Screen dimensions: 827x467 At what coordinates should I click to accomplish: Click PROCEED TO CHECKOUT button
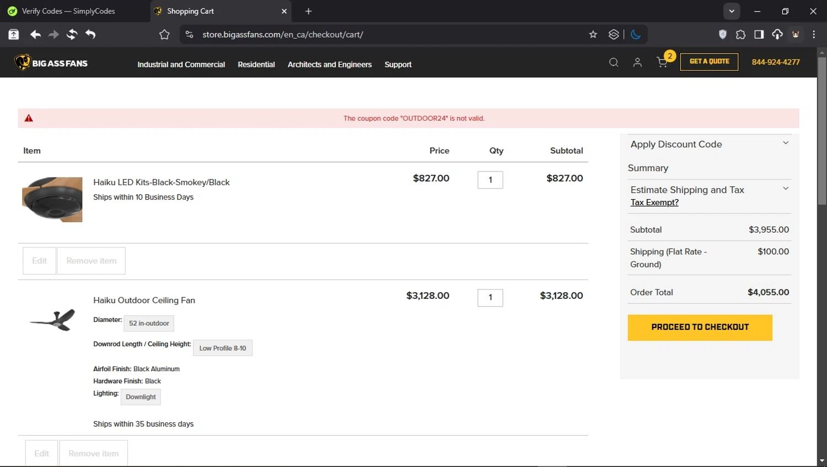click(700, 328)
